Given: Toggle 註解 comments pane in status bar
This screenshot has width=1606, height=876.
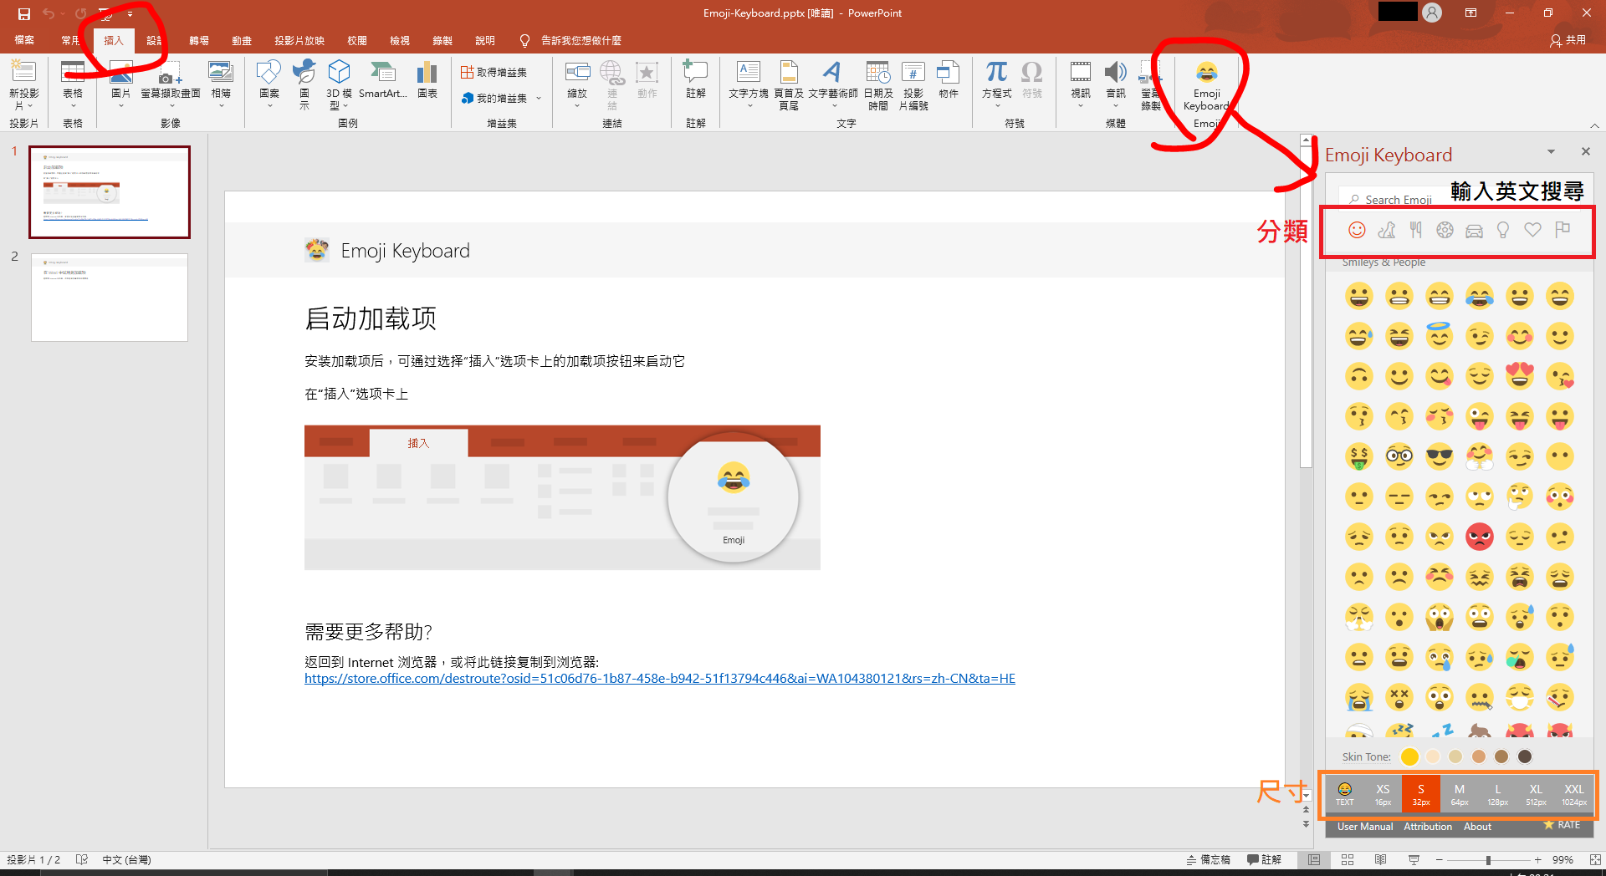Looking at the screenshot, I should [x=1264, y=859].
